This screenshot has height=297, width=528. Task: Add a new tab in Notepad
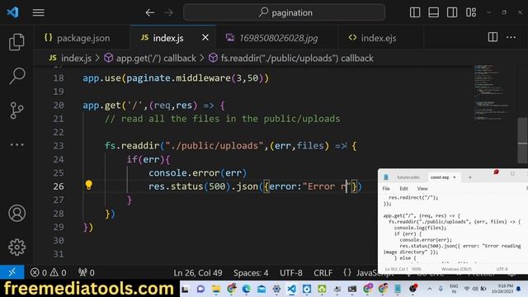[x=470, y=177]
